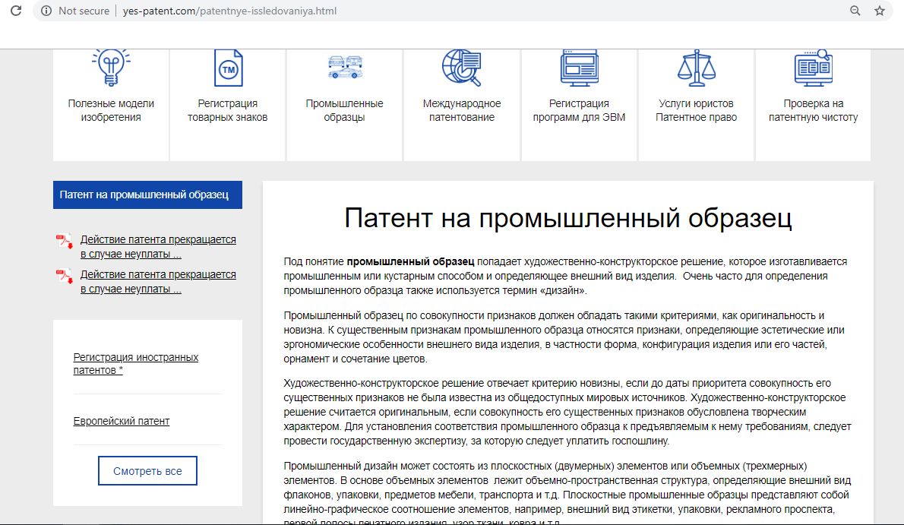Click the globe with magnifier icon
Image resolution: width=904 pixels, height=525 pixels.
pyautogui.click(x=461, y=68)
